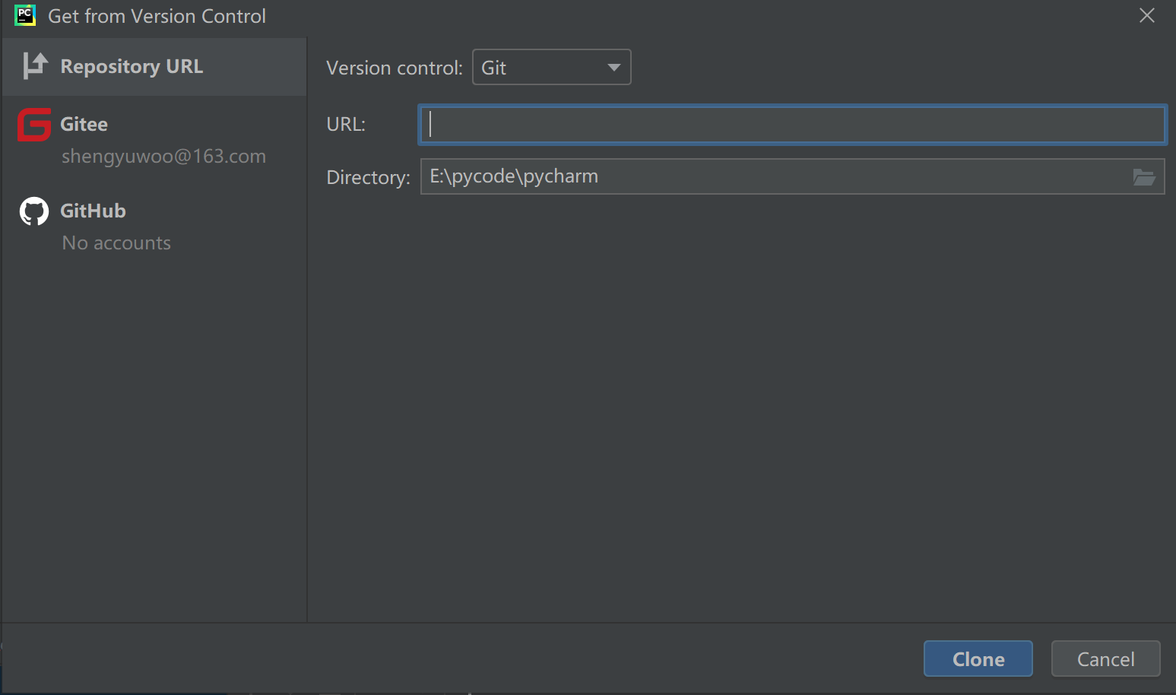Screen dimensions: 1176x695
Task: Click shengyuwoo@163.com account text
Action: pyautogui.click(x=163, y=157)
